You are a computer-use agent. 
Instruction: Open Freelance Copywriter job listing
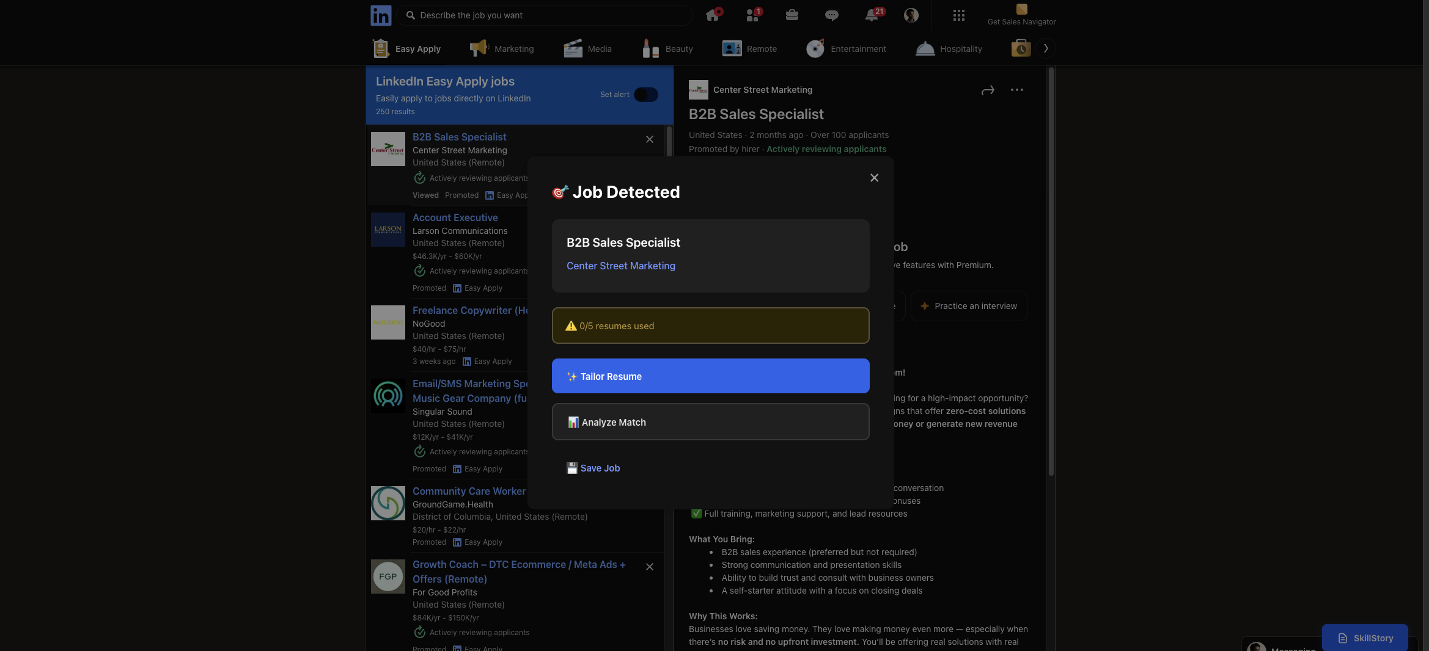tap(470, 311)
